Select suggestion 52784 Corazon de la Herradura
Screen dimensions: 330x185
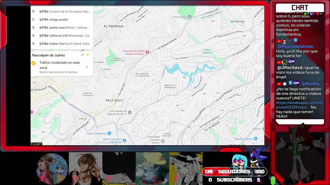tap(62, 12)
